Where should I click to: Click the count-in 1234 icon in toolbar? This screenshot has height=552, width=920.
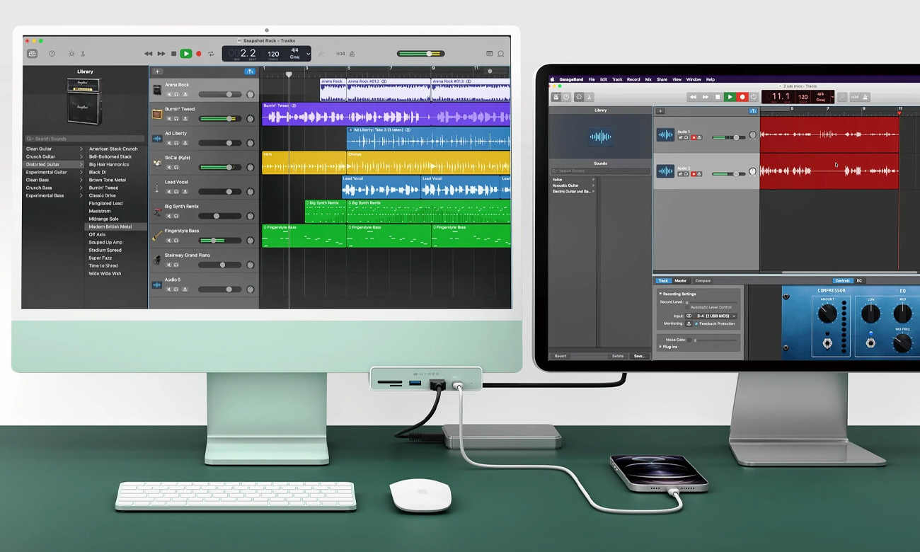340,54
